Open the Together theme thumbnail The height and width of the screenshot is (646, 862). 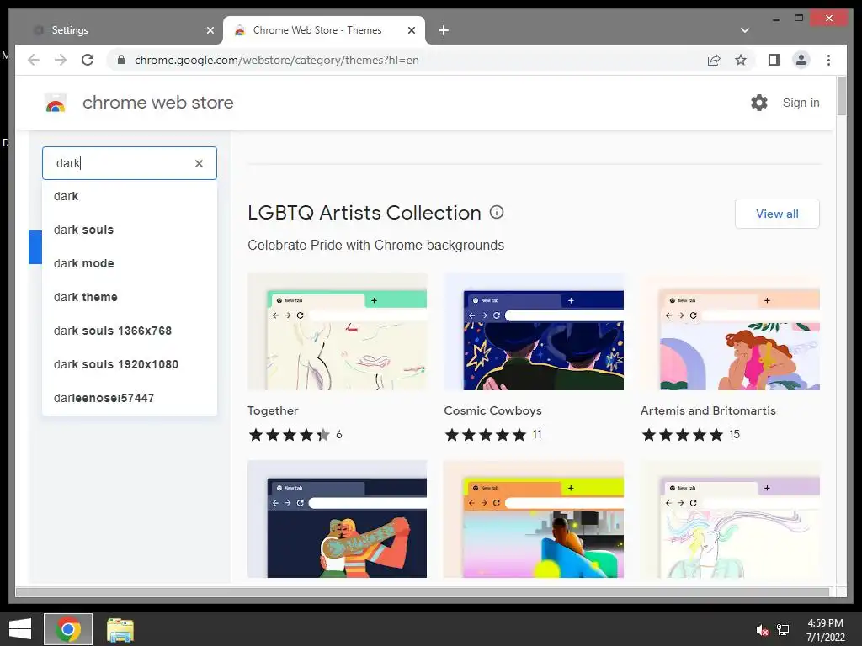point(337,331)
